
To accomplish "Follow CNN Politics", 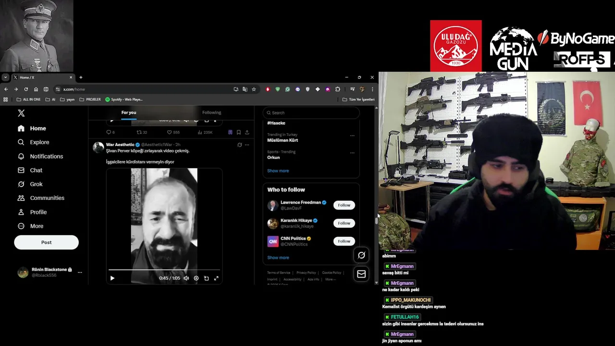I will pos(344,241).
